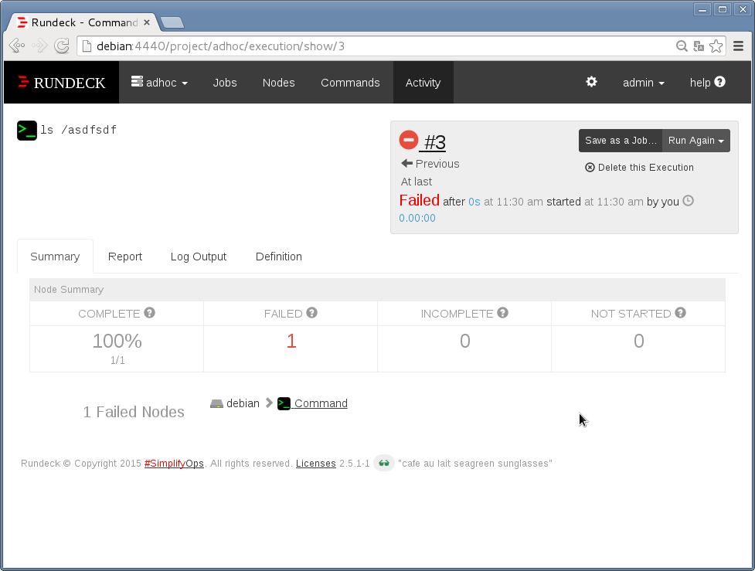The height and width of the screenshot is (571, 755).
Task: Close the Rundeck browser tab
Action: (x=147, y=22)
